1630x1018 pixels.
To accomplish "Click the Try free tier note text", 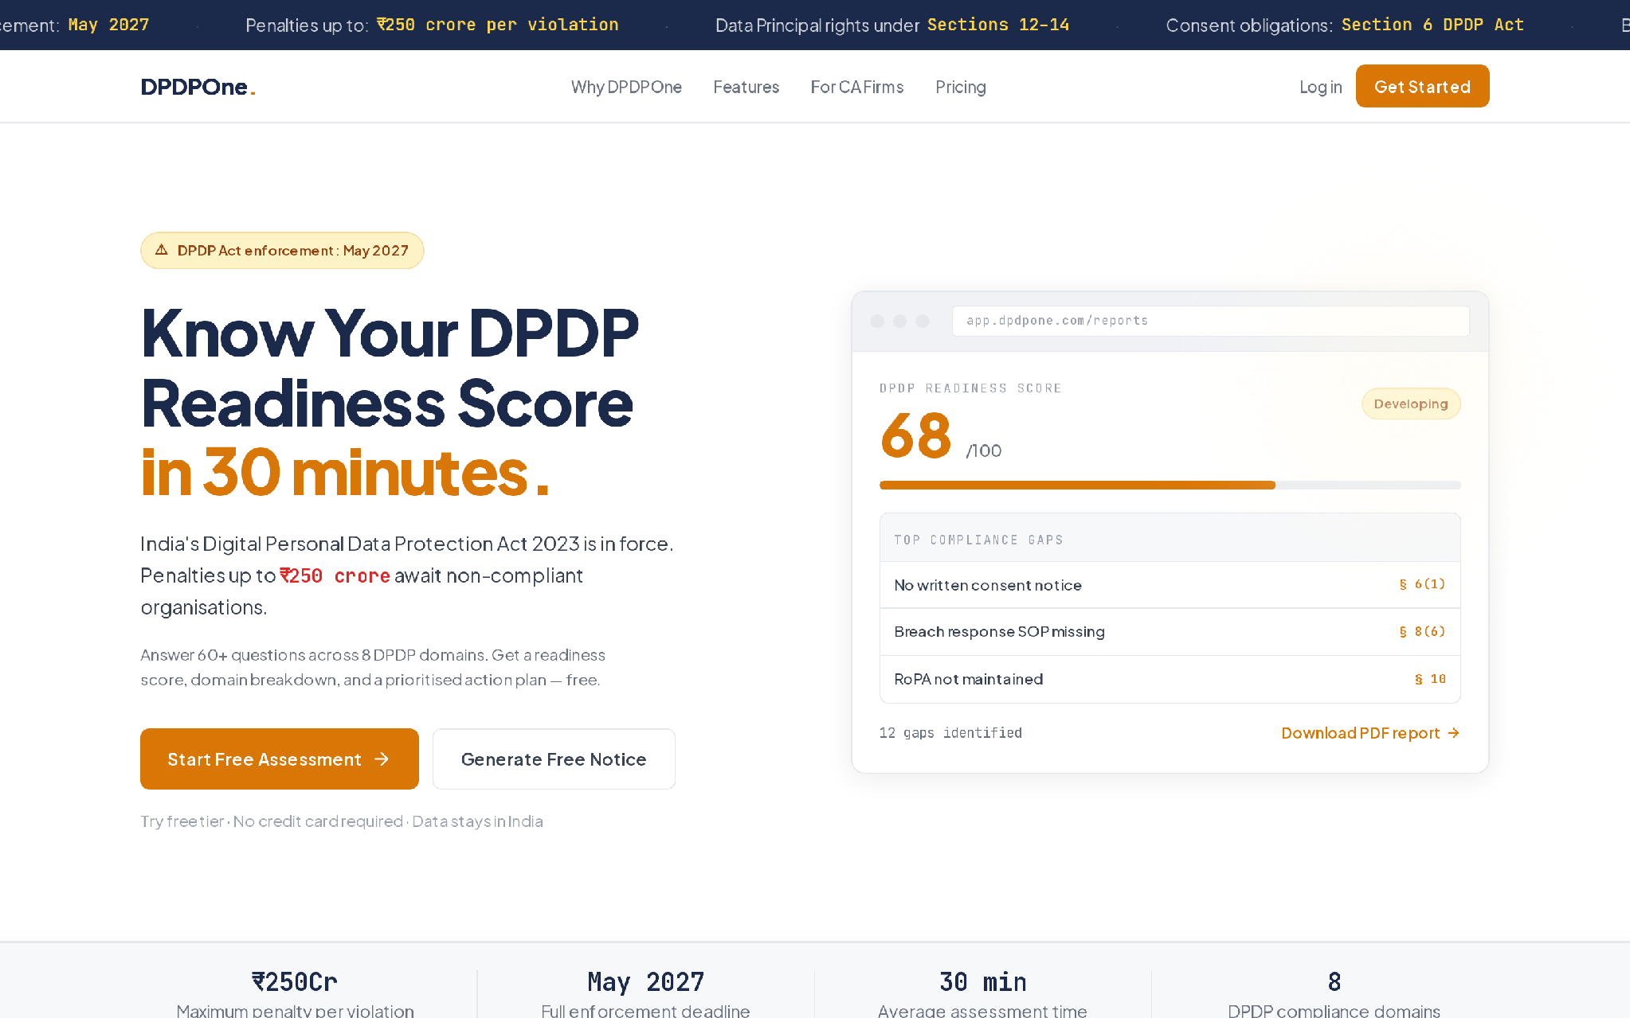I will coord(342,821).
